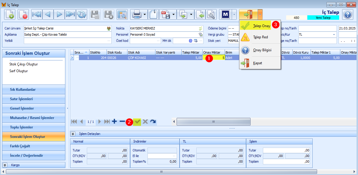358x175 pixels.
Task: Click the grid add row plus icon
Action: [115, 121]
